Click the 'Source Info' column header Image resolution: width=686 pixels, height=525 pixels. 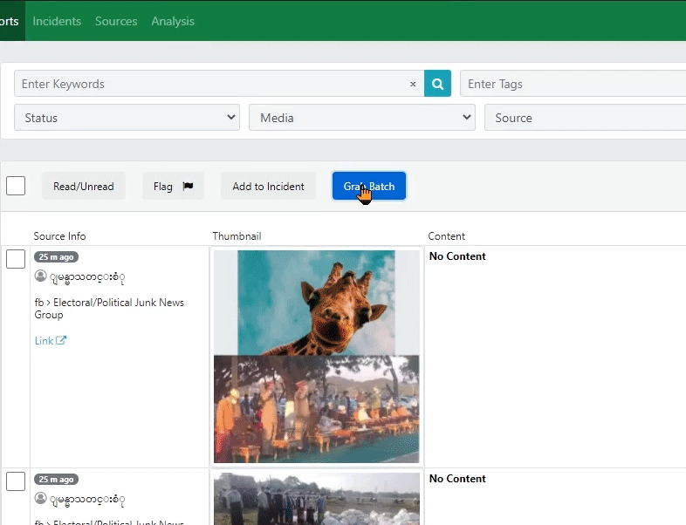60,236
